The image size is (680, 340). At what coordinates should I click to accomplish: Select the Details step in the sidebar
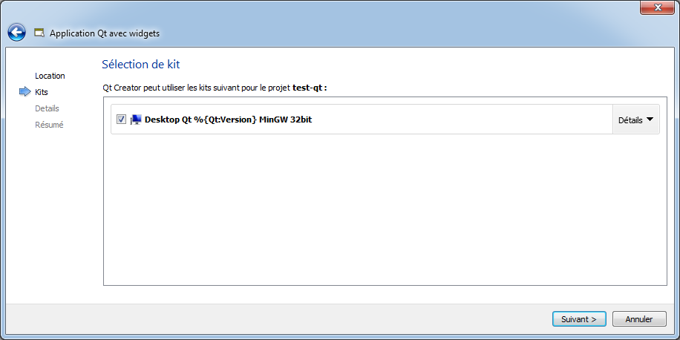tap(47, 108)
